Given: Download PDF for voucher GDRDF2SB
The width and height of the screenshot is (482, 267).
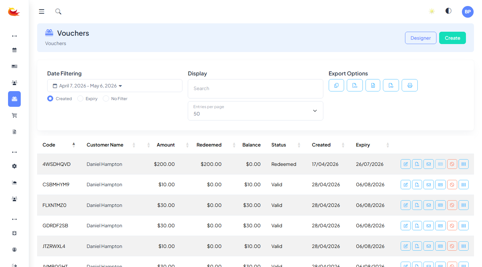Looking at the screenshot, I should click(417, 226).
